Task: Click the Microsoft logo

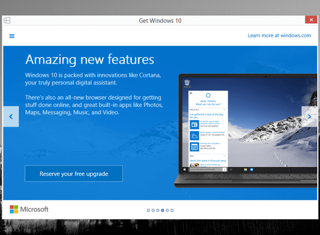Action: coord(29,209)
